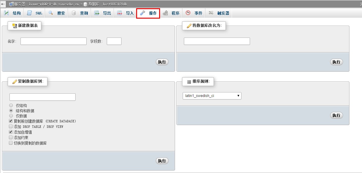Click the 结构 (Structure) tab icon
Viewport: 362px width, 173px height.
[6, 13]
